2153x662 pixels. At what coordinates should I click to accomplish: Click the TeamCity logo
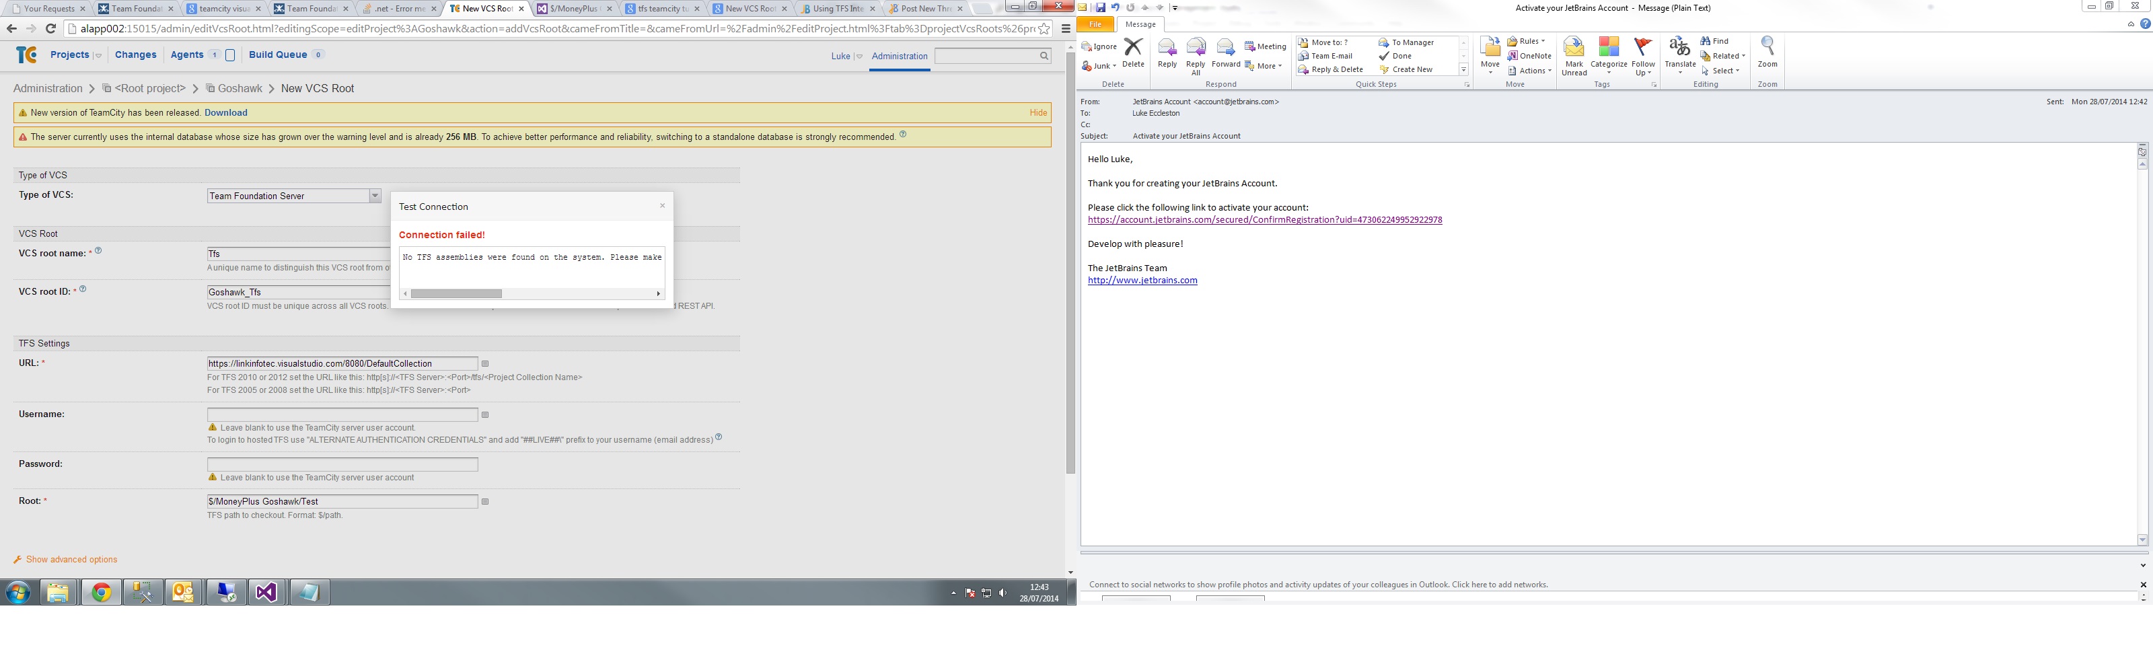click(x=26, y=55)
